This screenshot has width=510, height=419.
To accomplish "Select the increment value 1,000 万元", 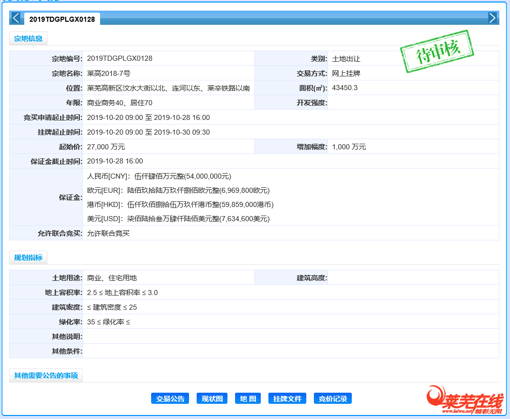I will (x=349, y=147).
